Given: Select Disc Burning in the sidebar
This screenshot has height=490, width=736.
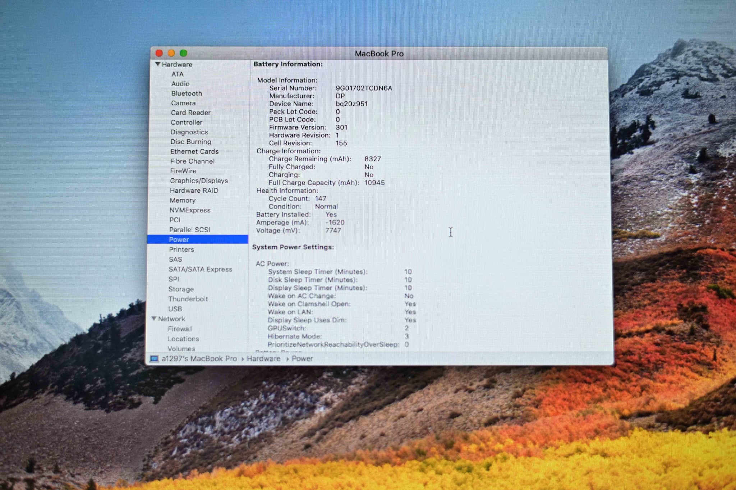Looking at the screenshot, I should coord(191,142).
